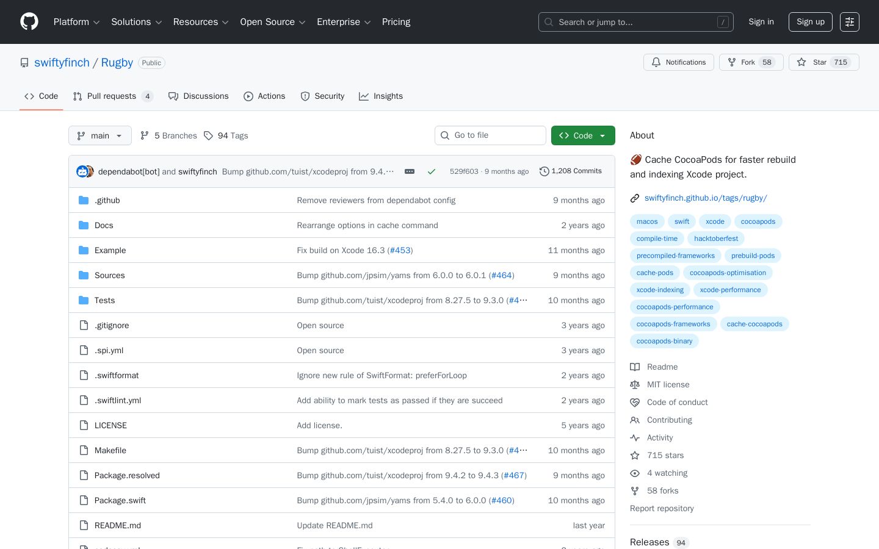Open the main branch selector dropdown
The width and height of the screenshot is (879, 549).
click(100, 135)
